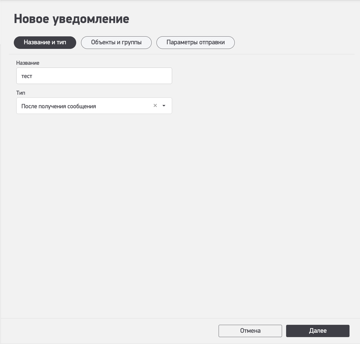The width and height of the screenshot is (360, 344).
Task: Cancel with the Отмена button
Action: pyautogui.click(x=250, y=331)
